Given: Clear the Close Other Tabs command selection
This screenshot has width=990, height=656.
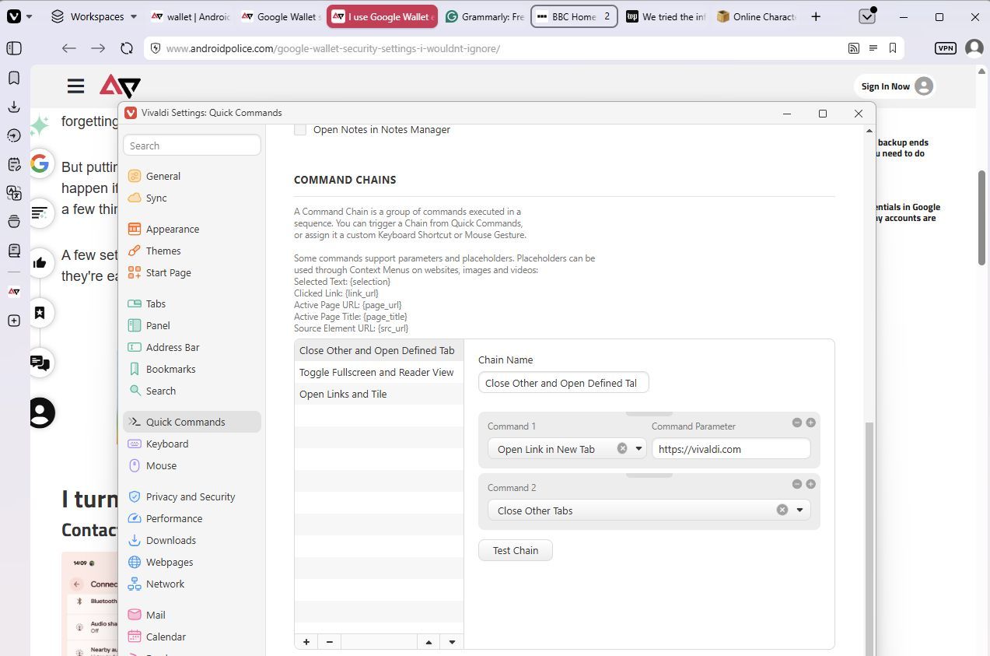Looking at the screenshot, I should (782, 510).
